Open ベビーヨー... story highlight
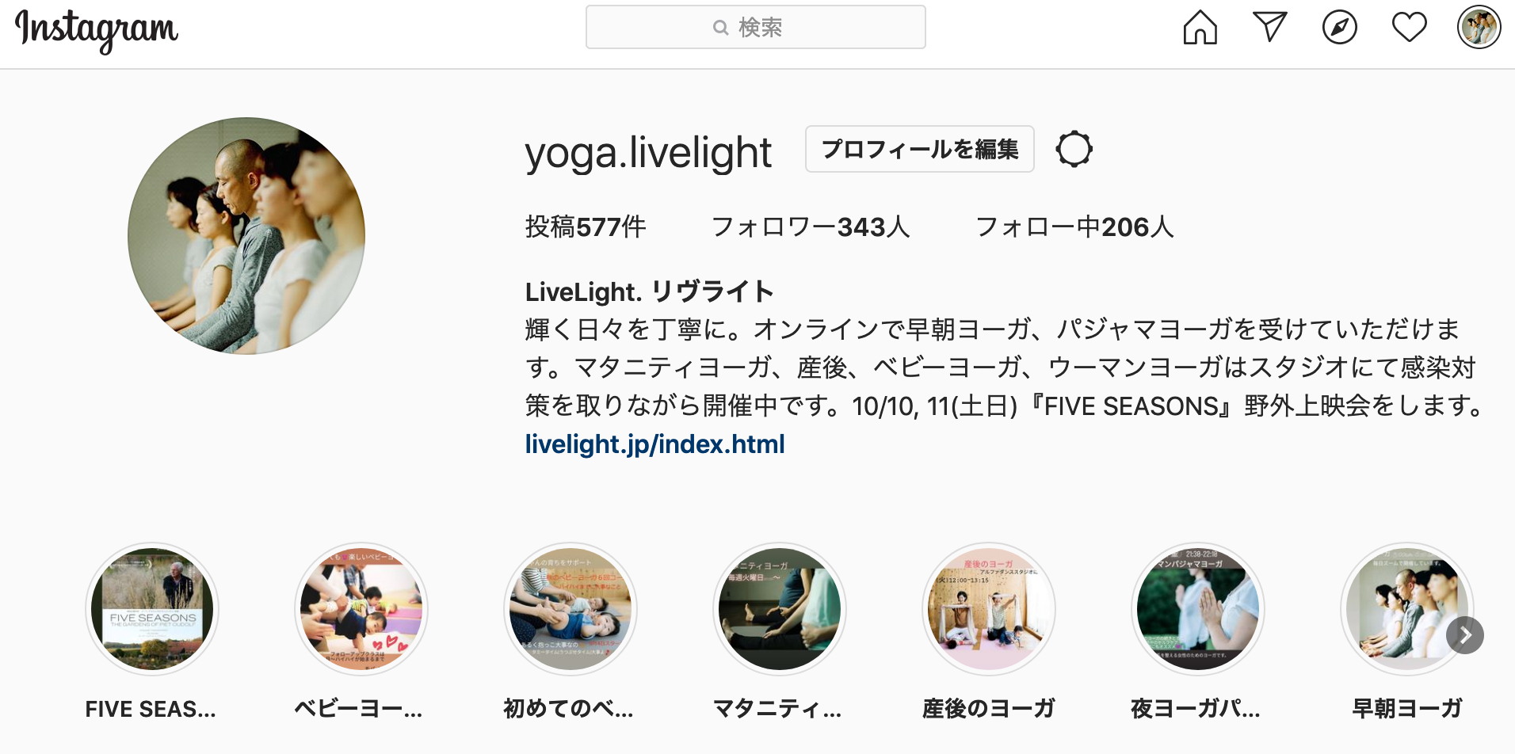Screen dimensions: 1515x754 point(361,631)
